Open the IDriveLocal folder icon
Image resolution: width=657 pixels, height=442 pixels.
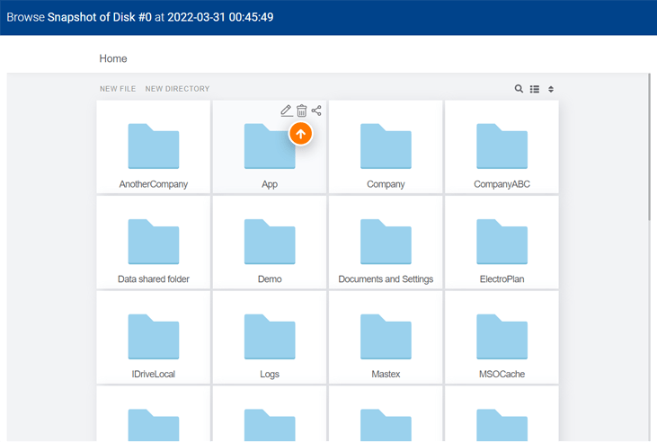pyautogui.click(x=154, y=337)
